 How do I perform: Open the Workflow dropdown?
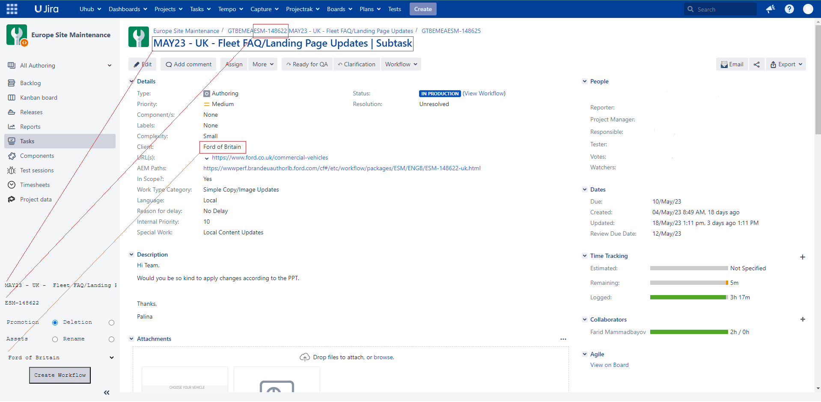pos(401,64)
